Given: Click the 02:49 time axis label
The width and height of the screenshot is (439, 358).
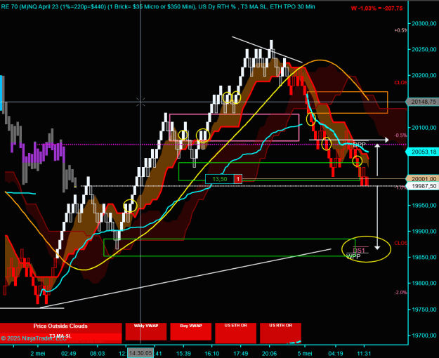Looking at the screenshot, I should coord(69,354).
